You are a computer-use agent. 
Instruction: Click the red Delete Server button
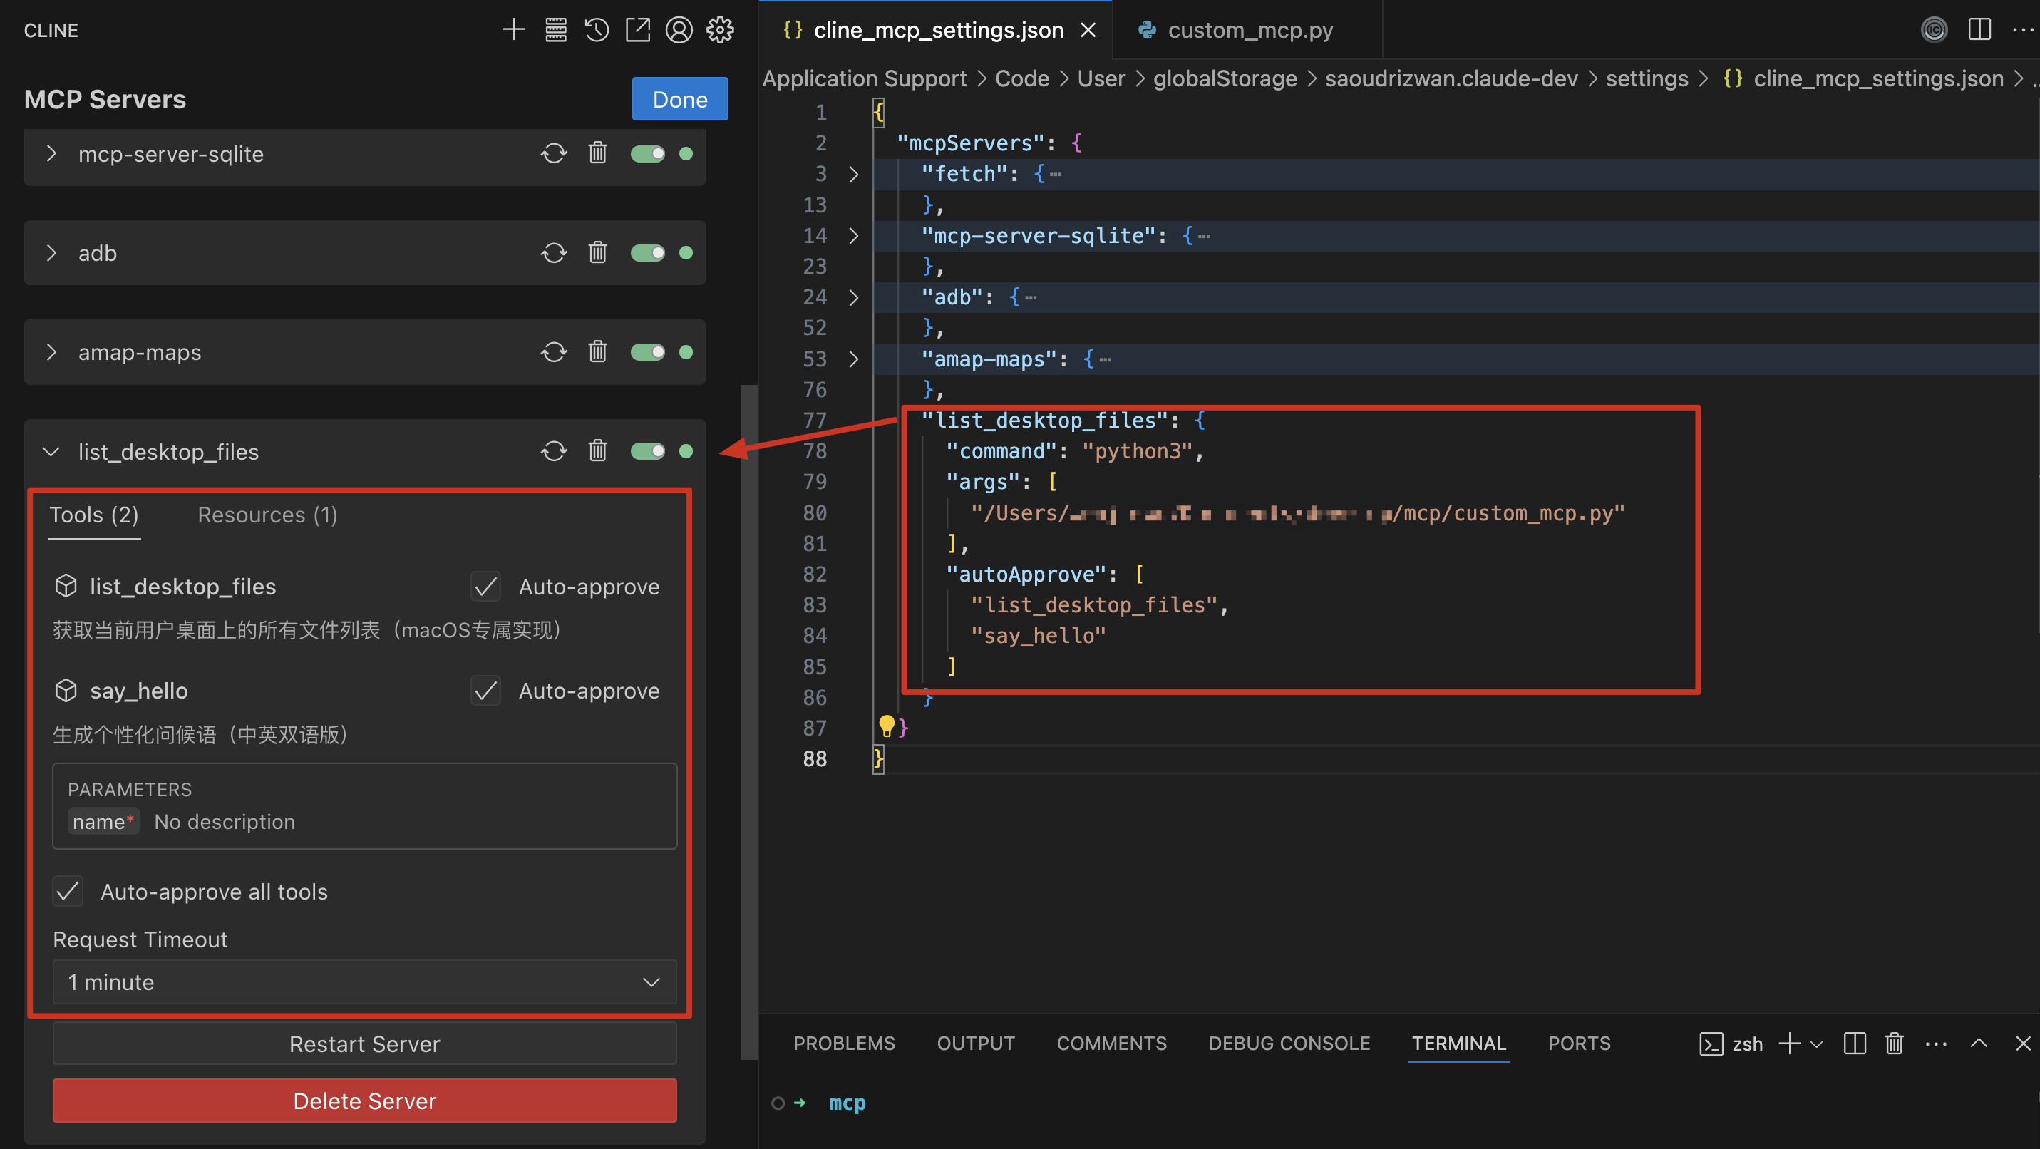point(364,1101)
